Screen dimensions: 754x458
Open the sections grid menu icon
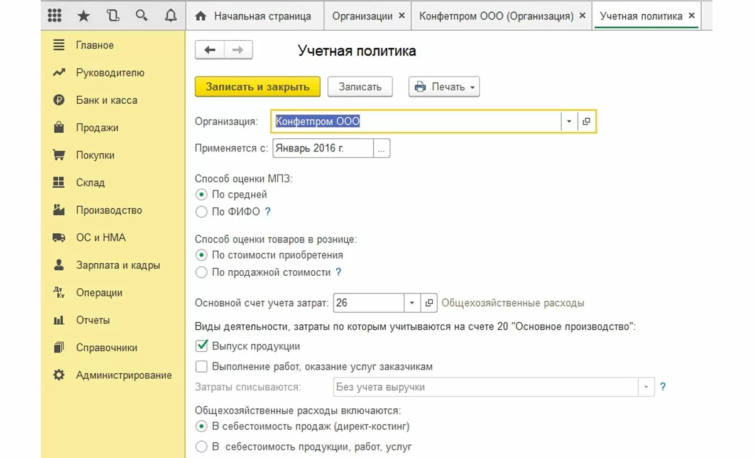55,16
